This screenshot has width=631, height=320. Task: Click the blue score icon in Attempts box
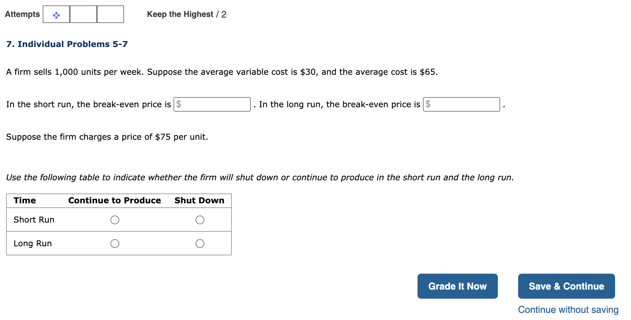(56, 15)
